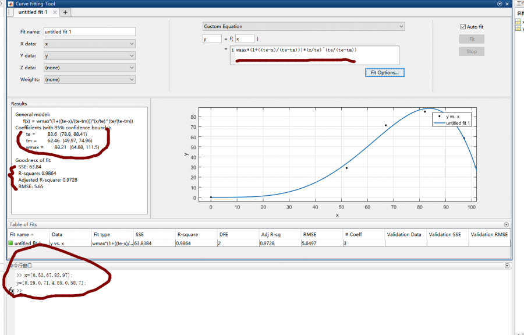Viewport: 524px width, 335px height.
Task: Click the Fit name text field
Action: point(89,32)
